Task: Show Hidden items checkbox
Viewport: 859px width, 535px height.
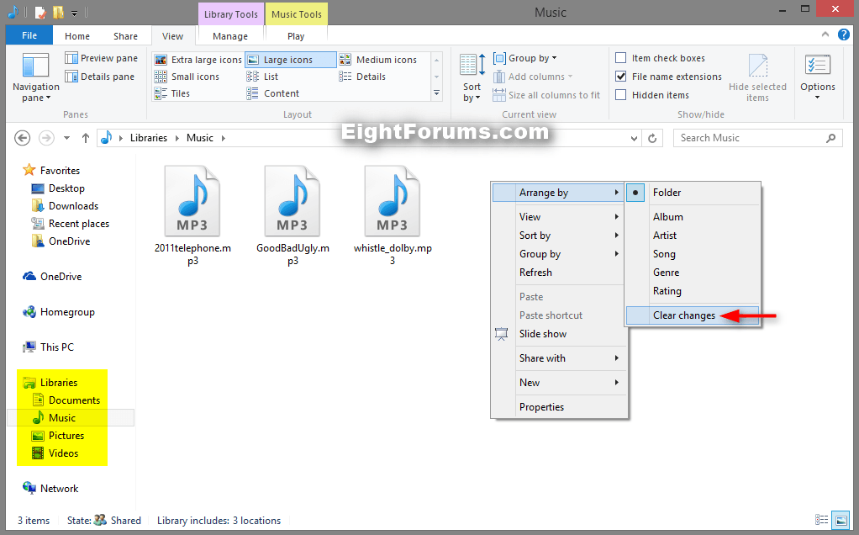Action: (x=621, y=95)
